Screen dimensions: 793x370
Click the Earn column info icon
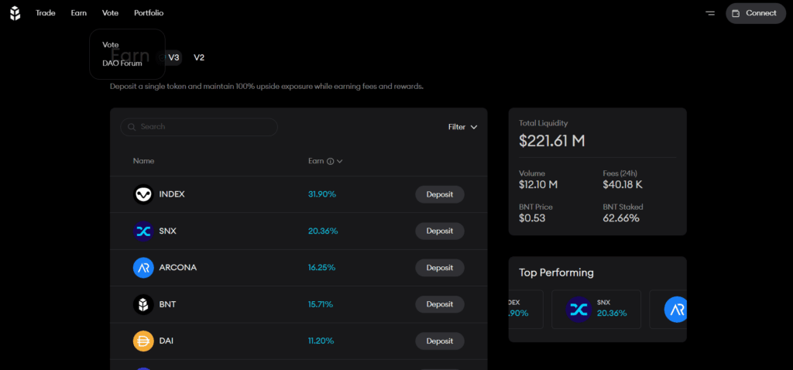tap(331, 162)
